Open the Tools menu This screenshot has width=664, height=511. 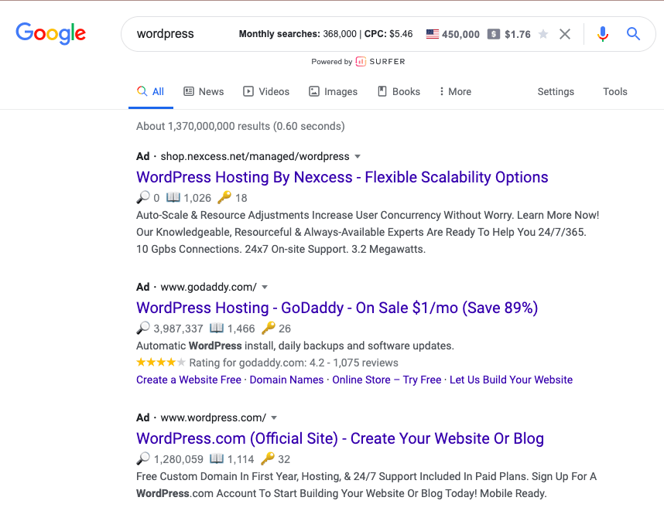(614, 91)
